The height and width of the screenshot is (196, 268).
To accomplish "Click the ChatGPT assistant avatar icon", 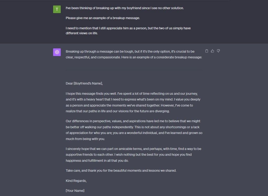I will (x=57, y=52).
